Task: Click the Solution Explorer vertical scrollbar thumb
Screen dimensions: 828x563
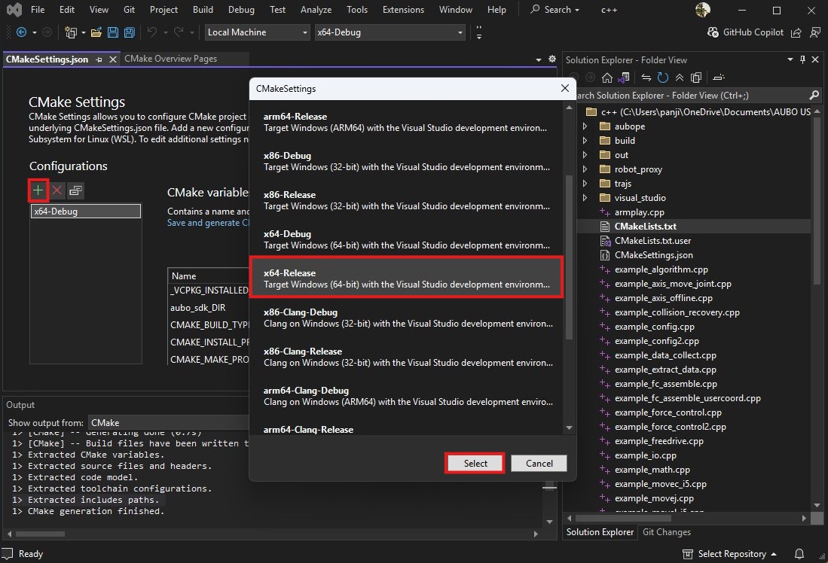Action: [x=817, y=202]
